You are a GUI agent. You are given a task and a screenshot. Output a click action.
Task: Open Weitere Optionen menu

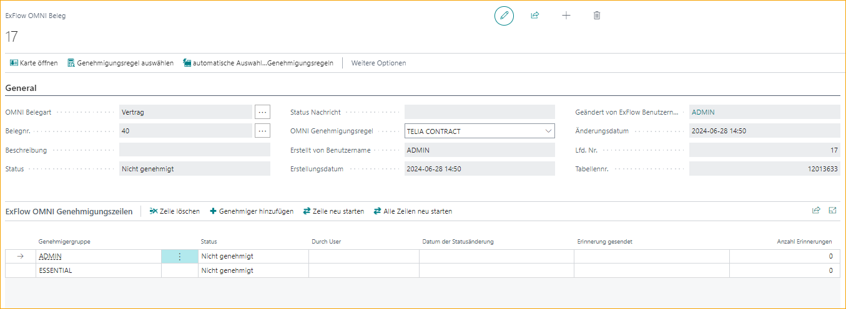point(378,63)
